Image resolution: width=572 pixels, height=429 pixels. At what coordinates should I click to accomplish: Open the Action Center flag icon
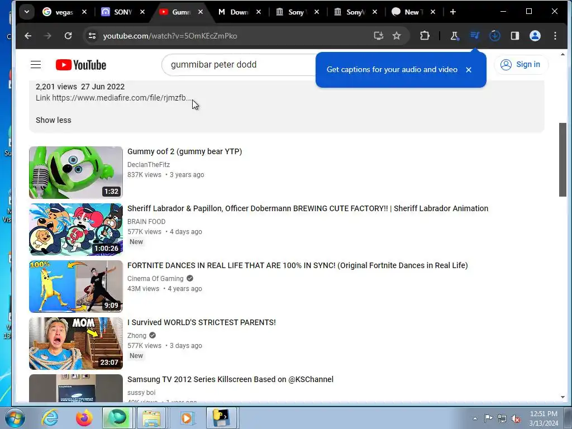488,418
